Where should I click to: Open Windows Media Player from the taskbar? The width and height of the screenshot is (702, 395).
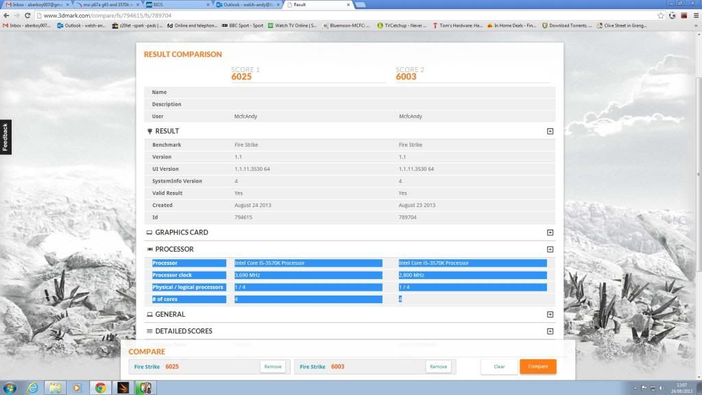coord(77,388)
